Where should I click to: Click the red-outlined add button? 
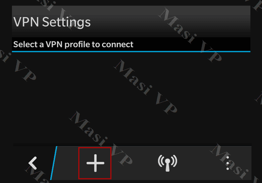coord(95,163)
